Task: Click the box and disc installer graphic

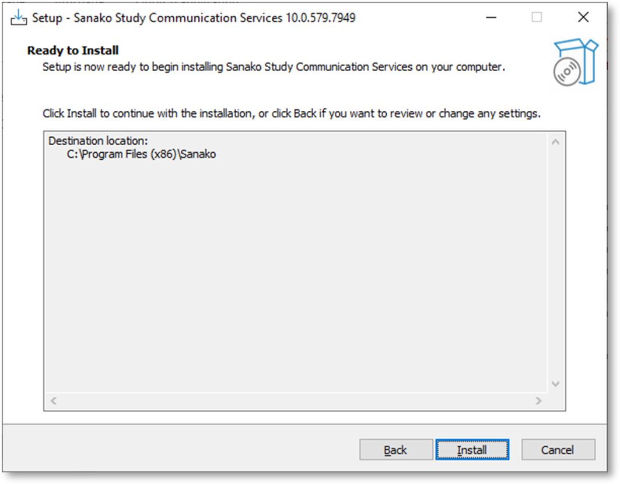Action: pos(576,62)
